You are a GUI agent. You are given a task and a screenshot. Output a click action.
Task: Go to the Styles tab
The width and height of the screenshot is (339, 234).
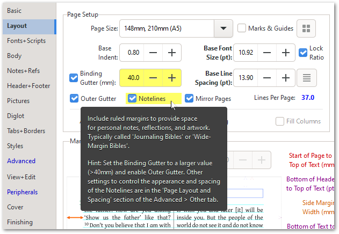29,146
